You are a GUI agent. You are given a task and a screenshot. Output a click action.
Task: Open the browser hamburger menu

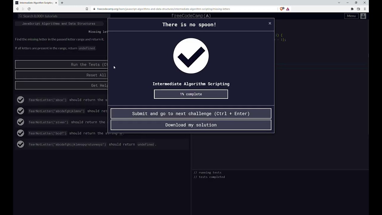[365, 9]
